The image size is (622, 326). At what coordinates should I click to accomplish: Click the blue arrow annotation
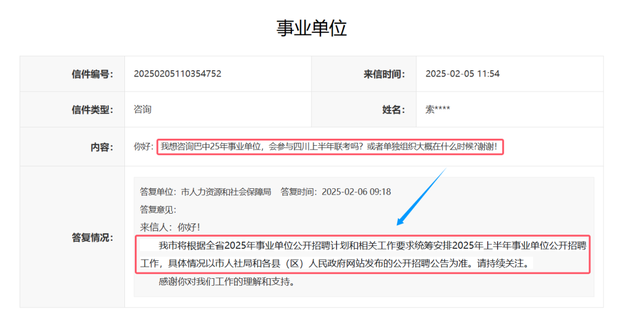(420, 197)
